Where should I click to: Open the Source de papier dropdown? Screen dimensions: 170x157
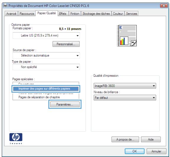click(46, 56)
